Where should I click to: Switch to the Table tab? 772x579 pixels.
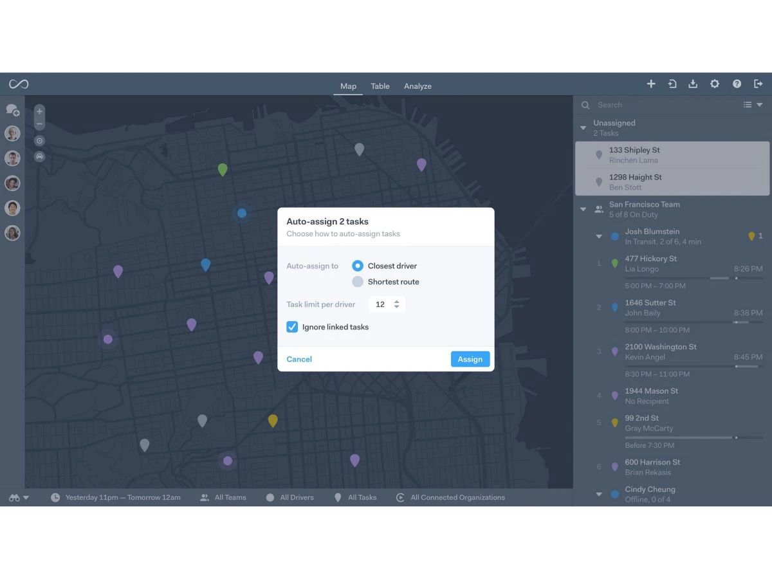(x=380, y=86)
